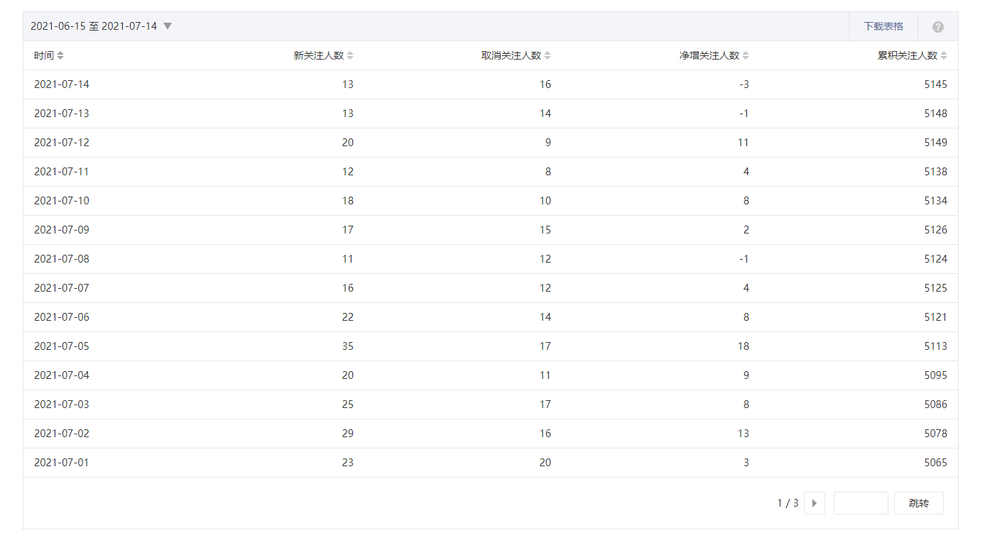Select the date cell 2021-07-03
This screenshot has width=985, height=545.
click(62, 404)
